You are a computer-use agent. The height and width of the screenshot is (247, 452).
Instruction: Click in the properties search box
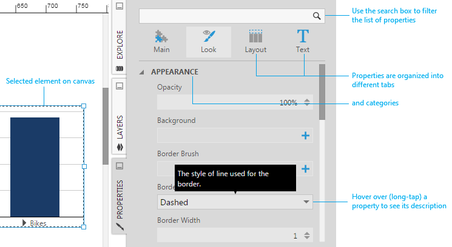(x=224, y=16)
